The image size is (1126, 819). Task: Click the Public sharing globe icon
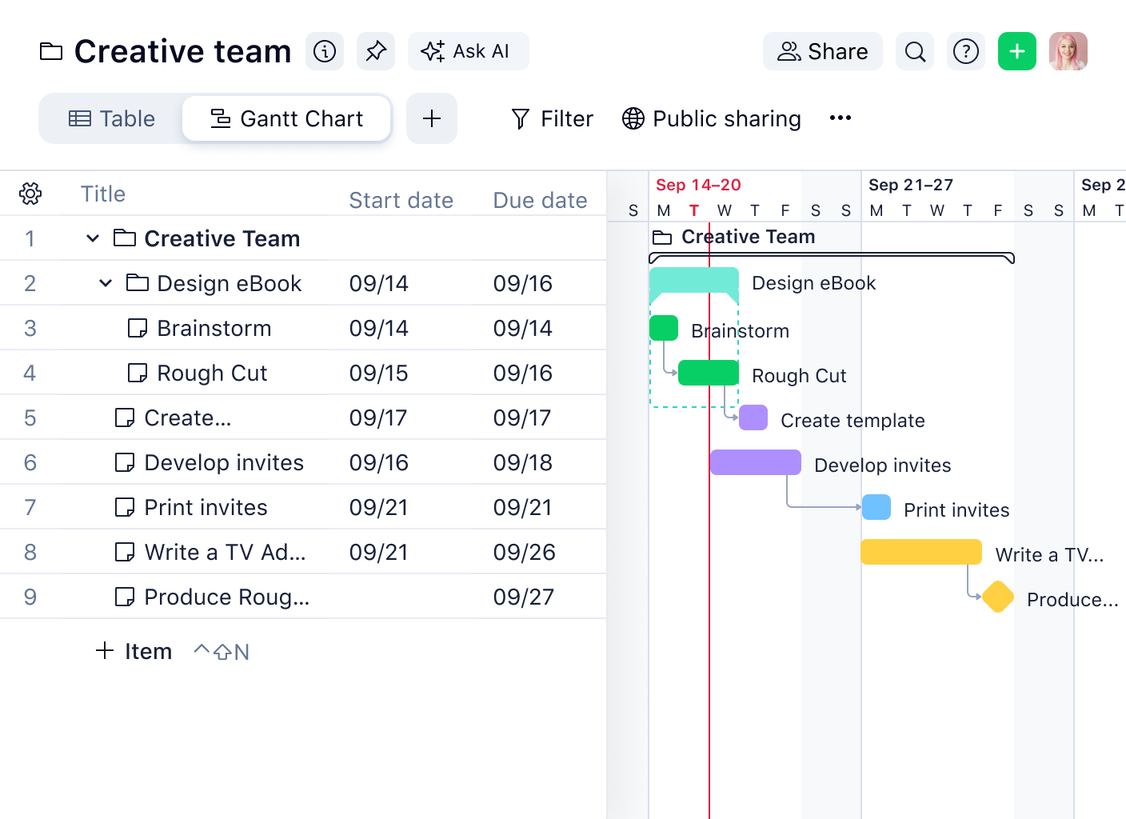tap(633, 118)
